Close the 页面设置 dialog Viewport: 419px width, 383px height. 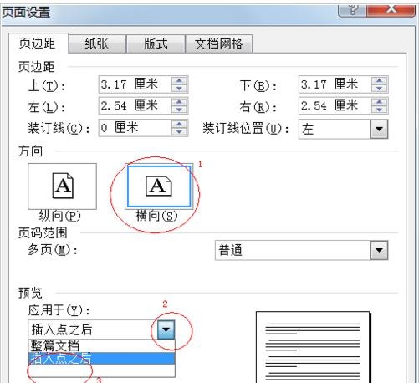[x=391, y=10]
